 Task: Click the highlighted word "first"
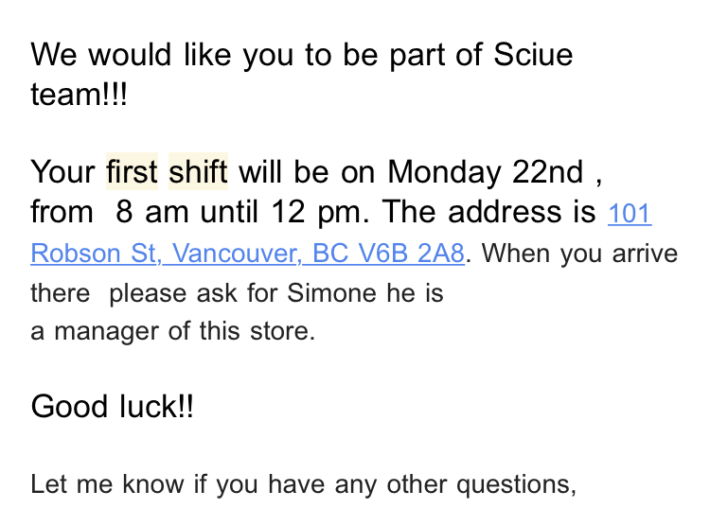point(132,172)
